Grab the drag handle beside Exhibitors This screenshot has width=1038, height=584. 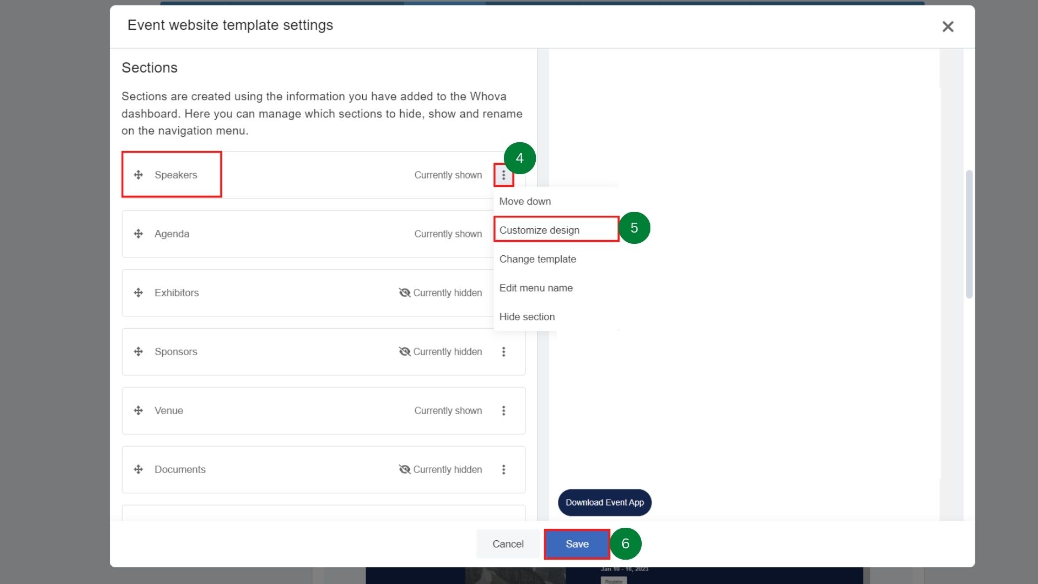[139, 293]
